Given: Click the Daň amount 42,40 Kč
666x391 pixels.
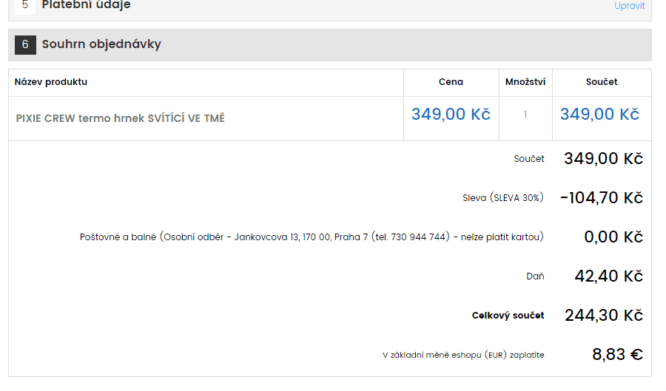Looking at the screenshot, I should (x=609, y=276).
